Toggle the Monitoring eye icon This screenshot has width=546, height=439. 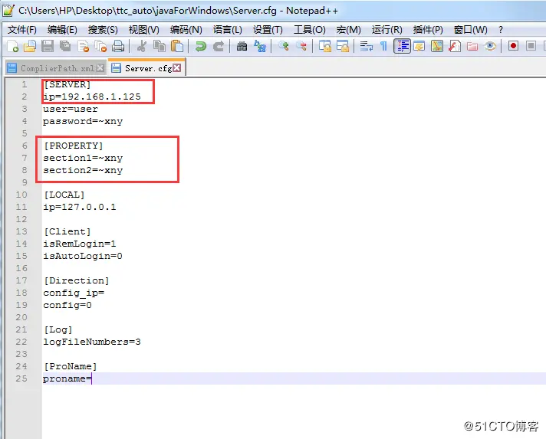click(490, 46)
